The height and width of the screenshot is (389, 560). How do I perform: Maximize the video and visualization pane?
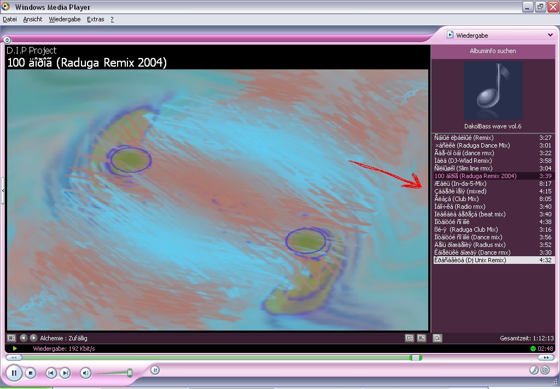(409, 338)
